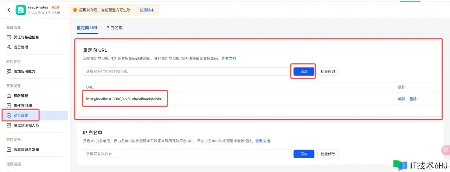Image resolution: width=450 pixels, height=172 pixels.
Task: Switch to the 重定向 URL tab
Action: 87,28
